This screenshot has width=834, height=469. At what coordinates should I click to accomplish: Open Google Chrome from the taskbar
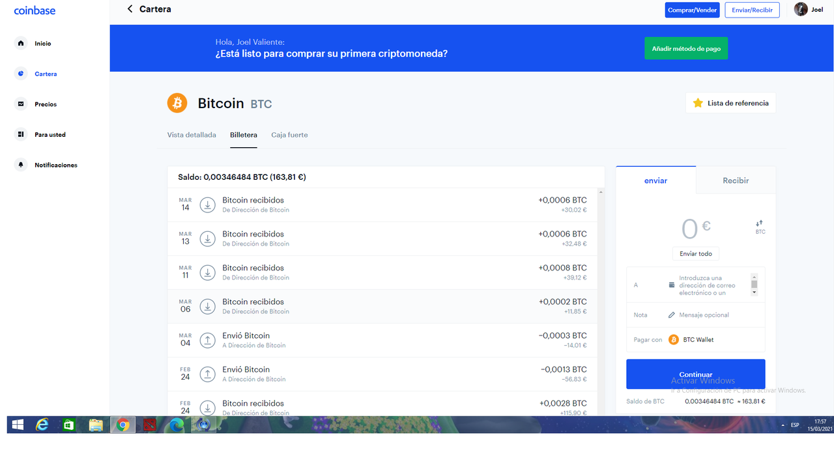(x=122, y=425)
